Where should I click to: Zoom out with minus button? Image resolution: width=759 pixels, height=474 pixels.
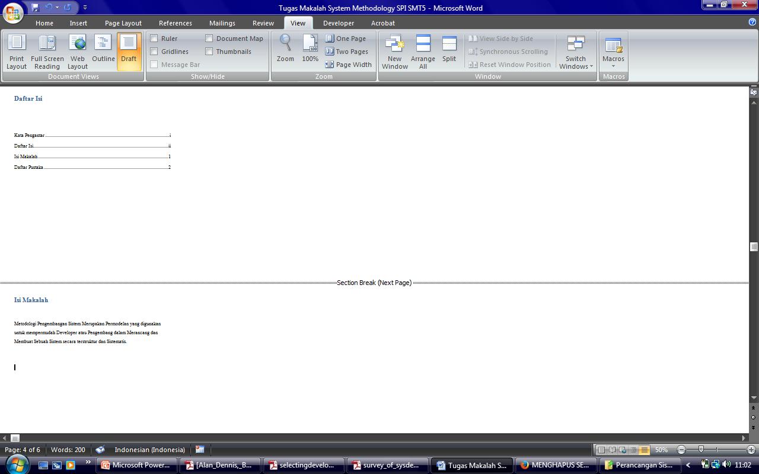pos(681,450)
